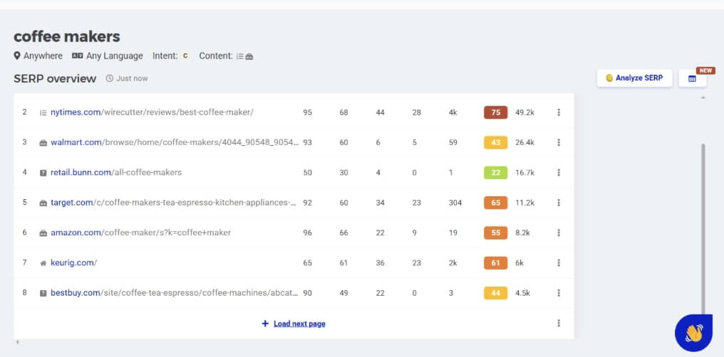
Task: Click the red difficulty badge 75
Action: 495,112
